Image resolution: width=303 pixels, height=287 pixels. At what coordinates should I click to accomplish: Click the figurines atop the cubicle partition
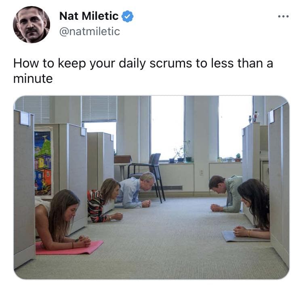coord(254,117)
